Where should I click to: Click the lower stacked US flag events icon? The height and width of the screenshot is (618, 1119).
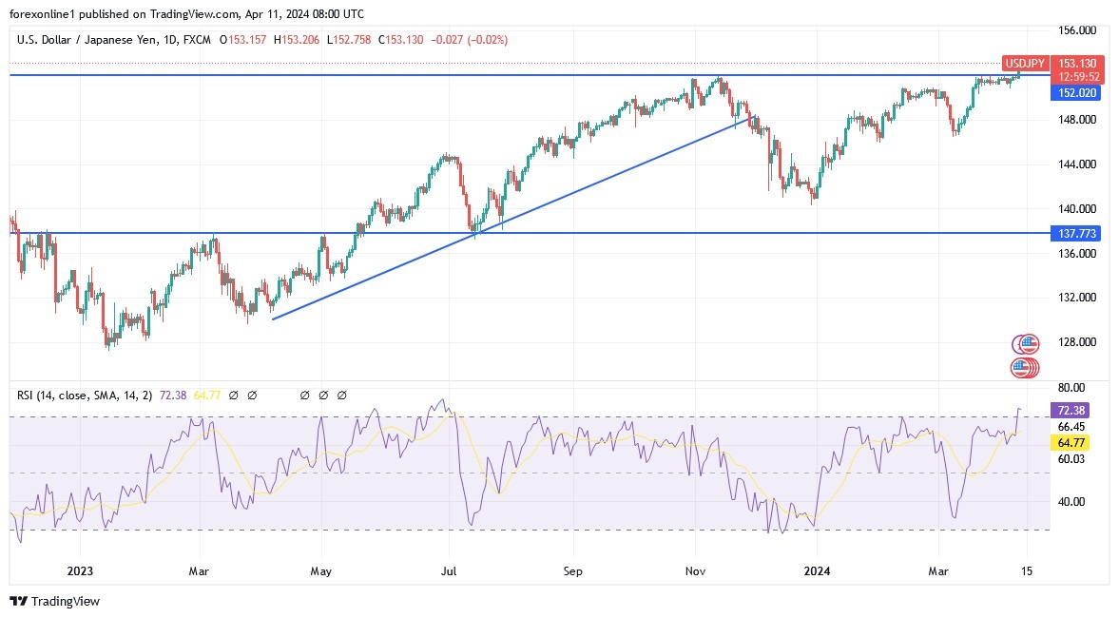click(1025, 367)
